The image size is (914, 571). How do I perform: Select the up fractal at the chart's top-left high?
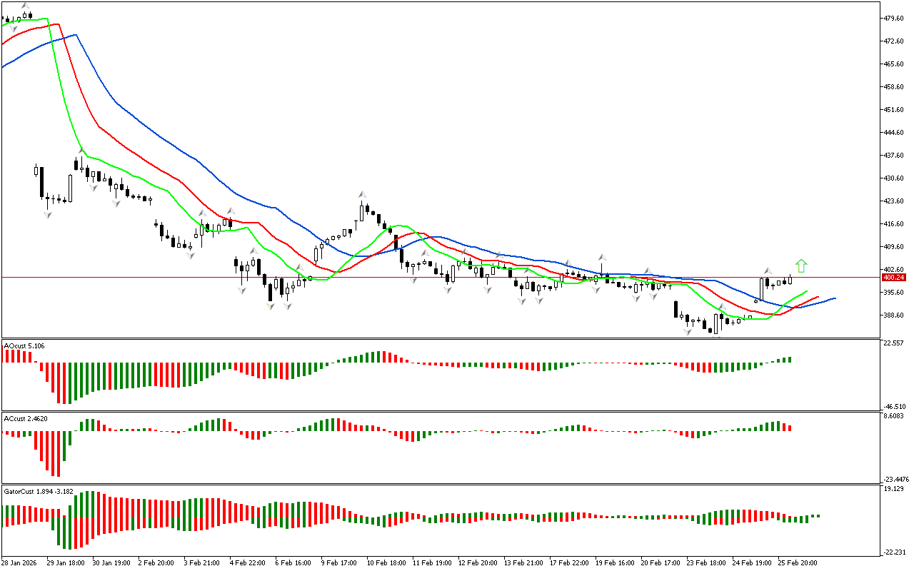(26, 6)
